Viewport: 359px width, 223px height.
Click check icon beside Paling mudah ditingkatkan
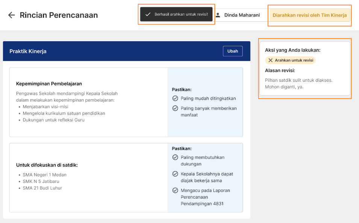[x=175, y=98]
